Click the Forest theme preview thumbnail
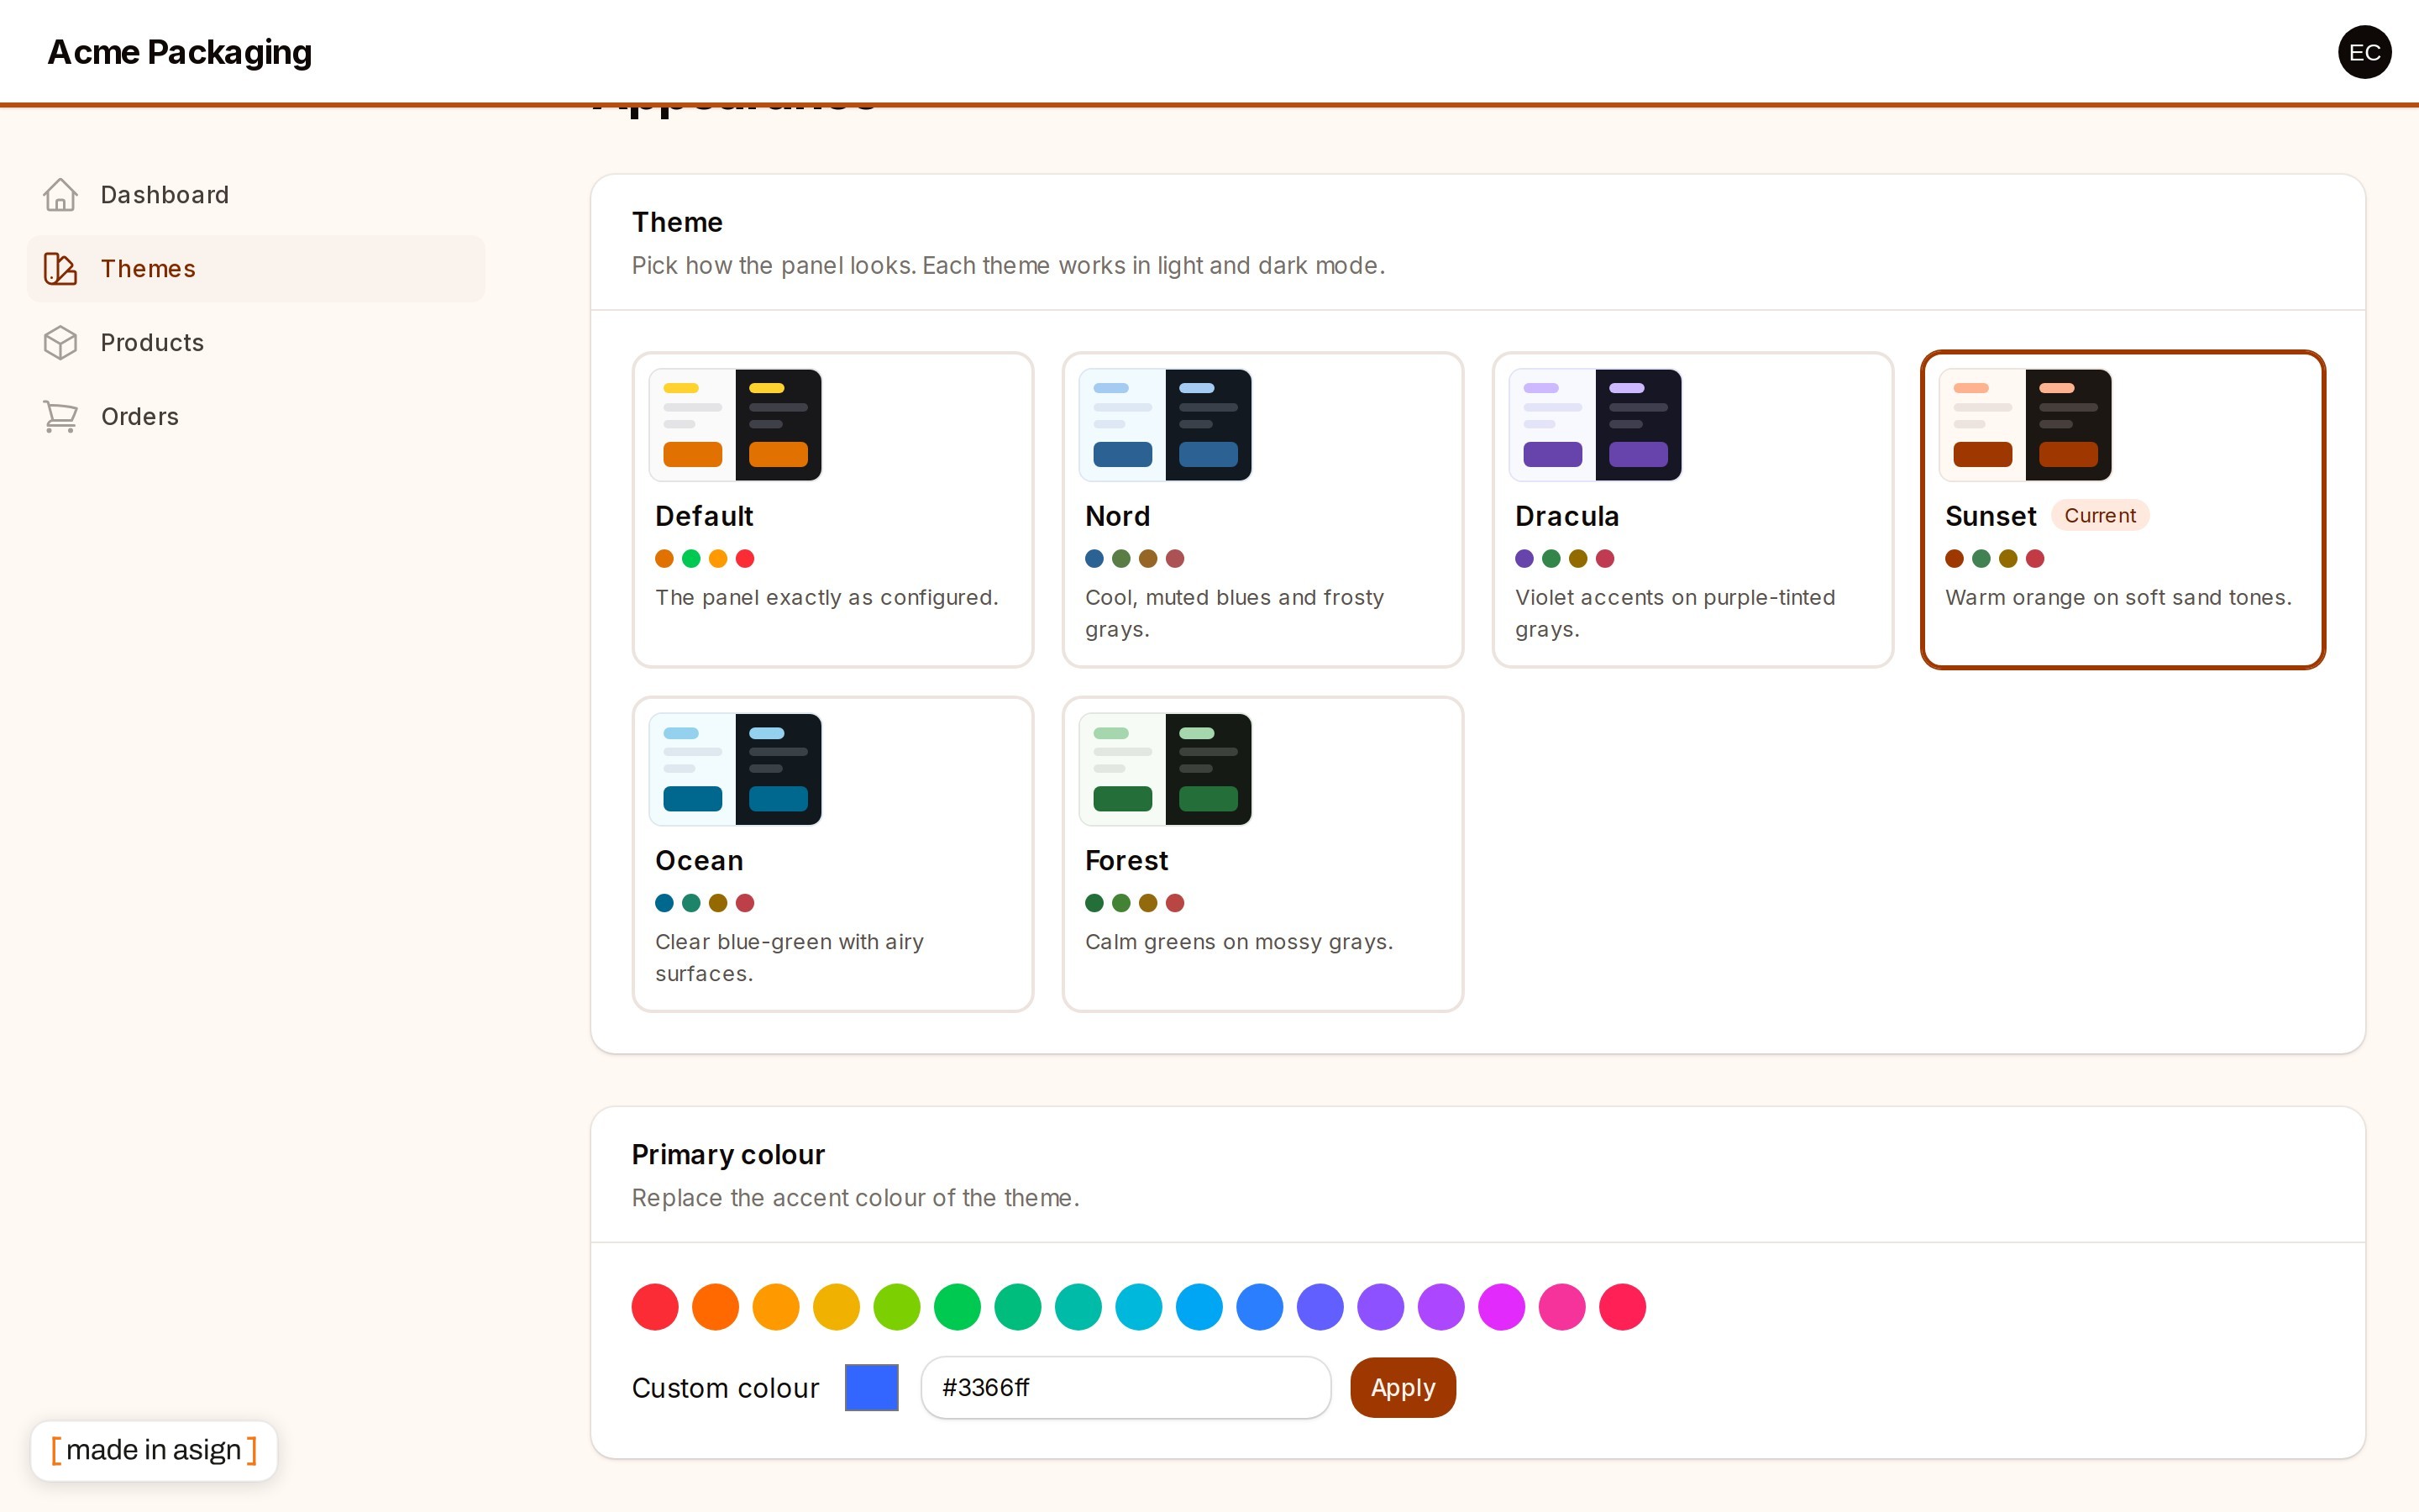The width and height of the screenshot is (2419, 1512). [1166, 769]
